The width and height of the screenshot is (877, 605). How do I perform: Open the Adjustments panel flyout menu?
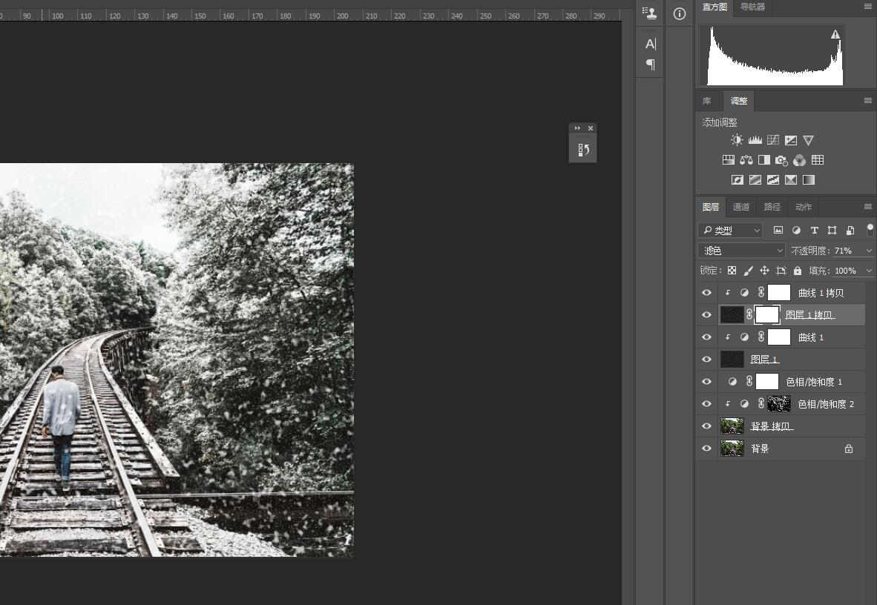coord(867,101)
